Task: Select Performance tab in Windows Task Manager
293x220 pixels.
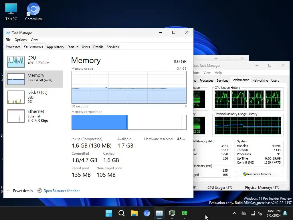Action: click(240, 80)
